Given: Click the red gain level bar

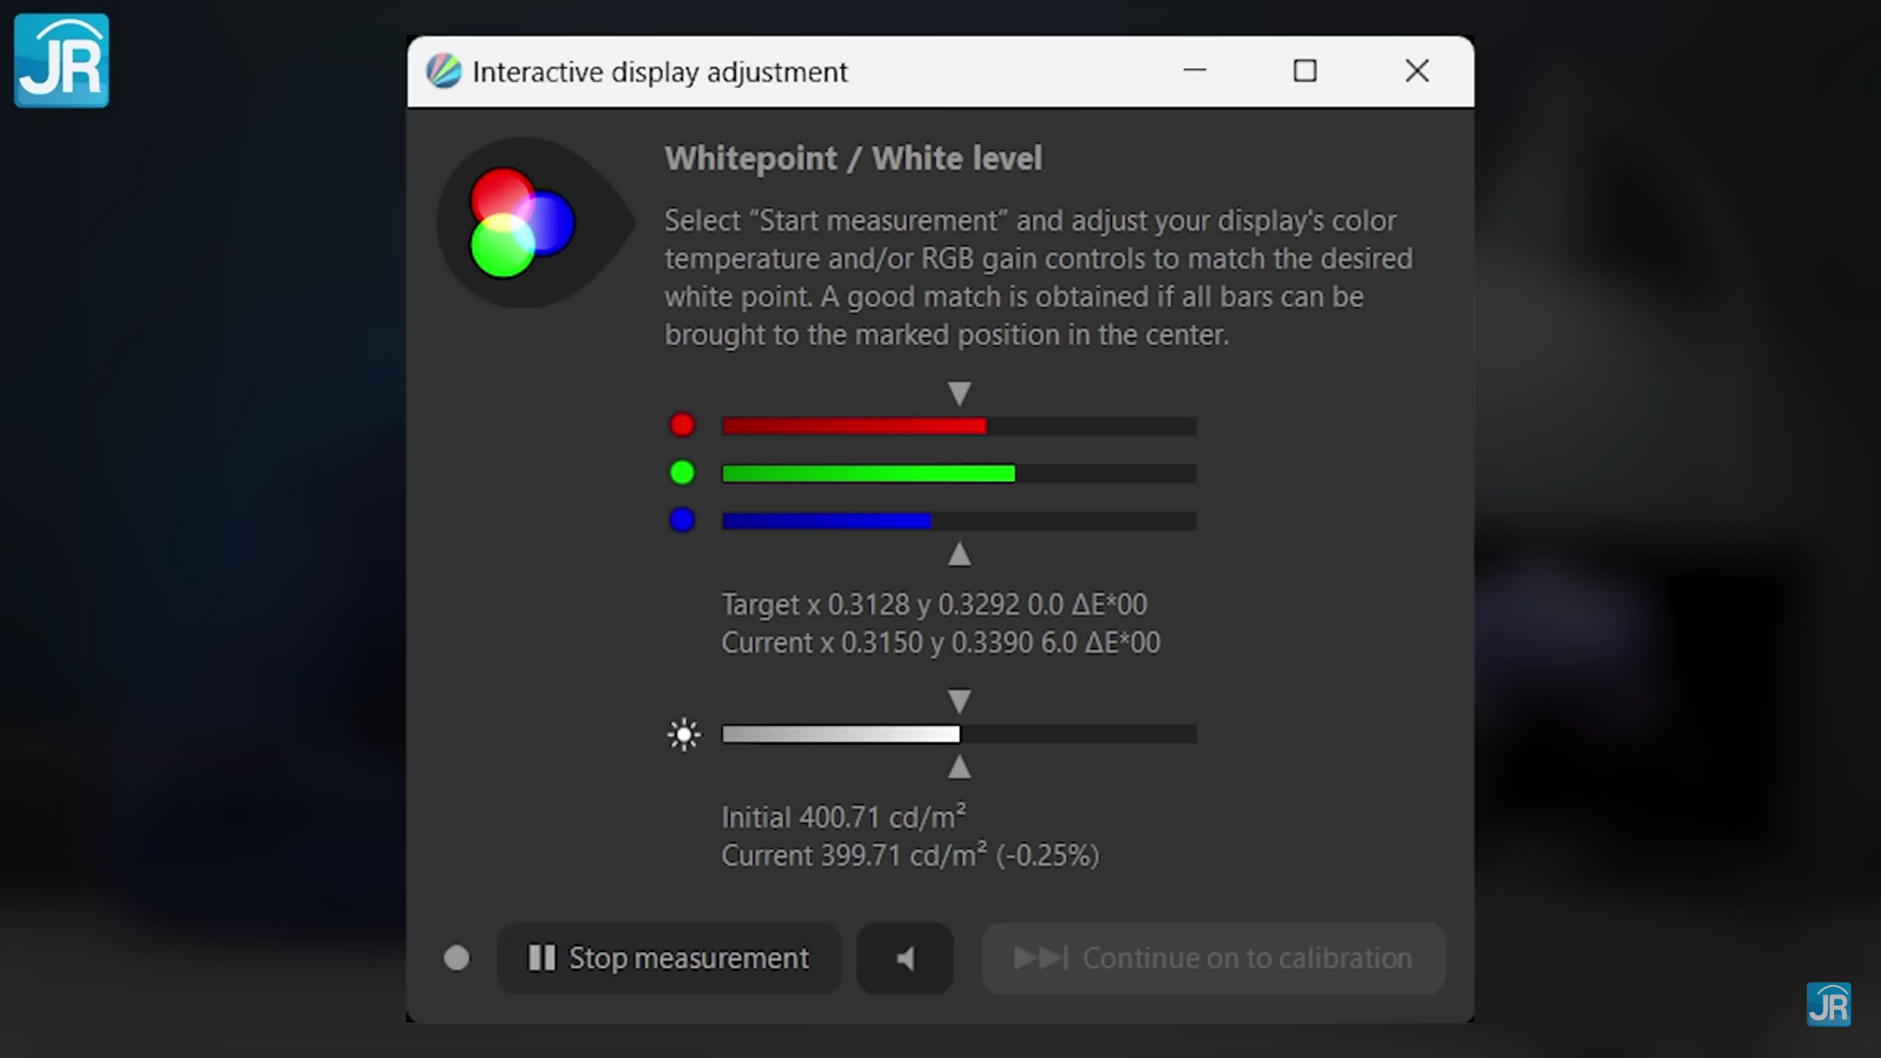Looking at the screenshot, I should 959,426.
